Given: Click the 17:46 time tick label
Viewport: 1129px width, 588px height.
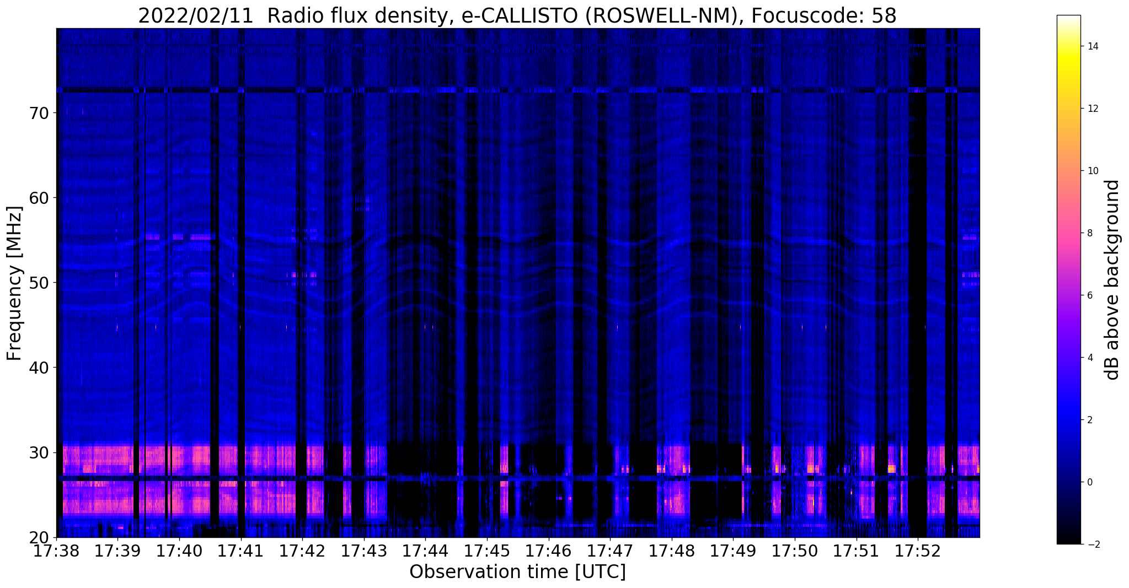Looking at the screenshot, I should tap(548, 551).
